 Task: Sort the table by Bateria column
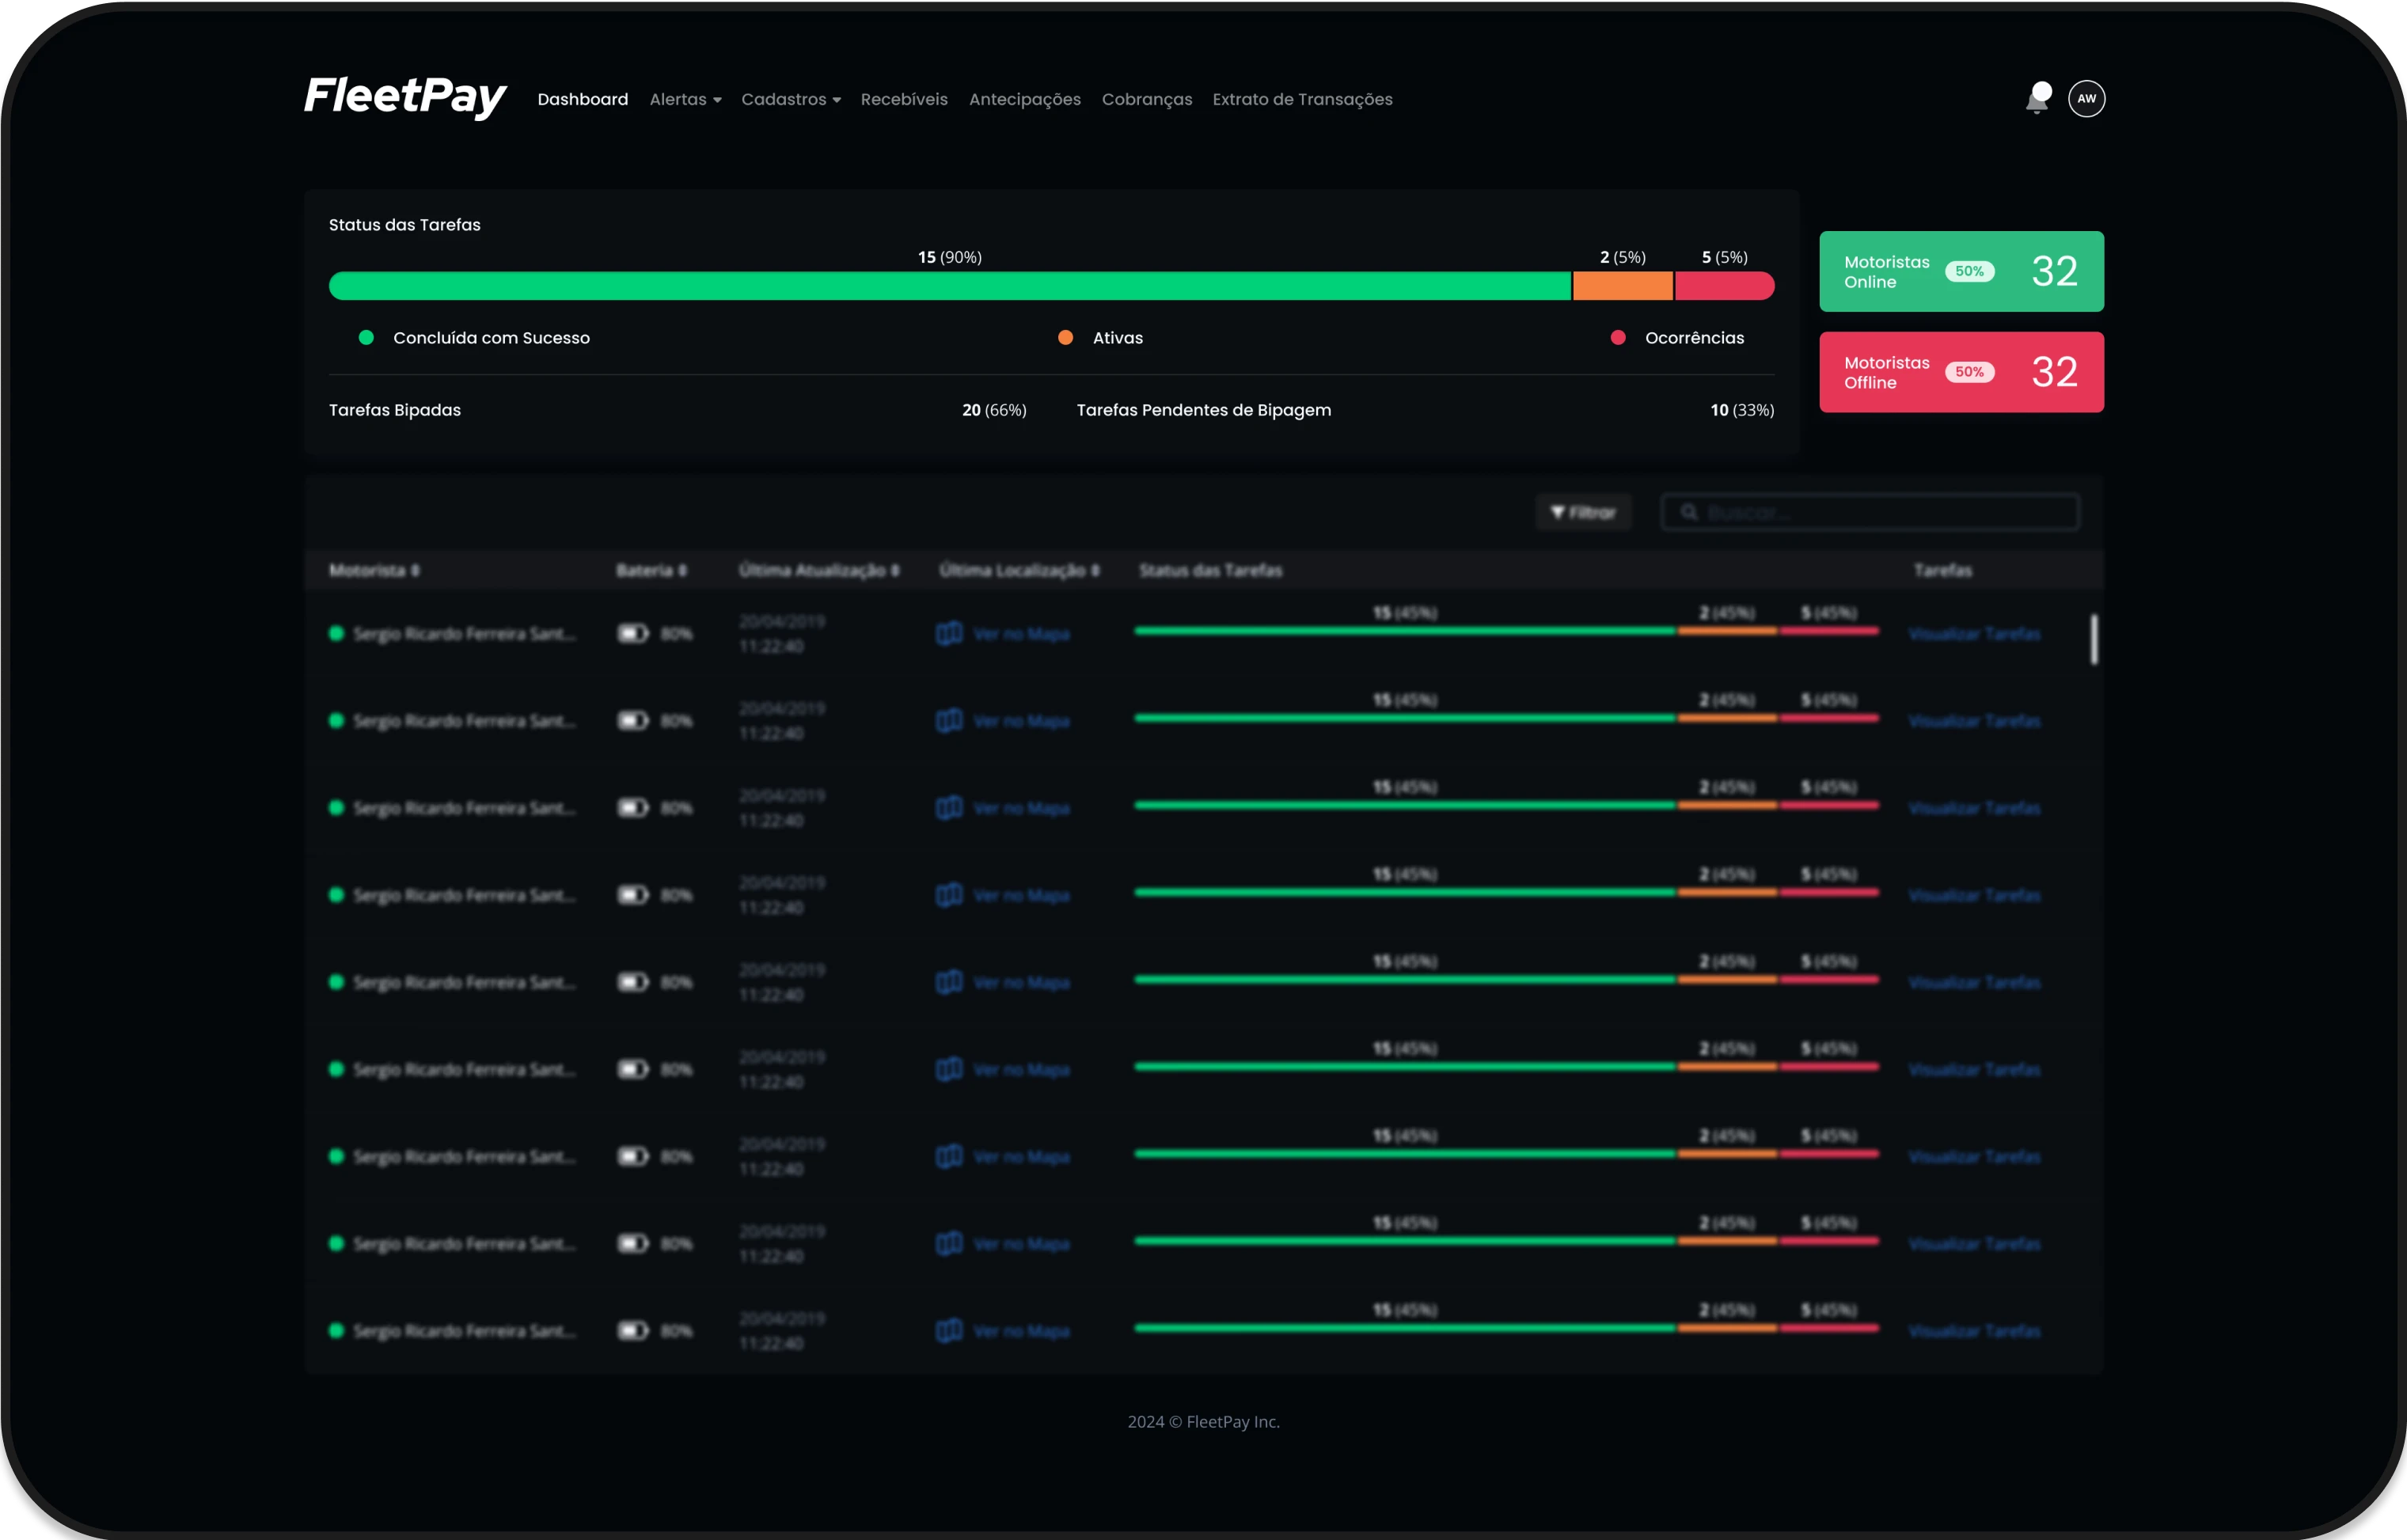(650, 571)
